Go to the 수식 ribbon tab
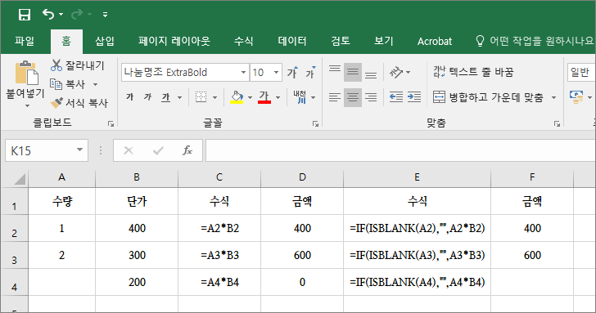This screenshot has height=313, width=596. tap(244, 41)
